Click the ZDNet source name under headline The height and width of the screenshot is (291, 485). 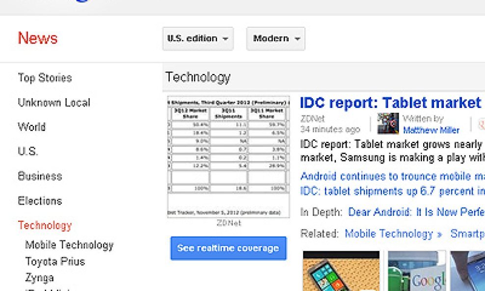312,119
